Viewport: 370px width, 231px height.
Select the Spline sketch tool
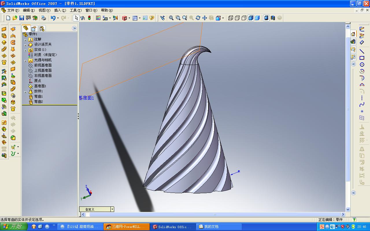coord(362,105)
